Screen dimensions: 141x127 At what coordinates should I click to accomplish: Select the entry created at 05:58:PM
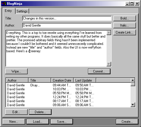pos(68,93)
